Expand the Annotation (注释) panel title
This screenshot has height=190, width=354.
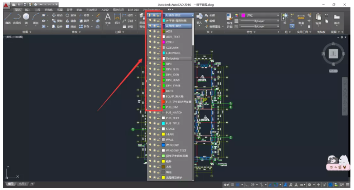(120, 32)
